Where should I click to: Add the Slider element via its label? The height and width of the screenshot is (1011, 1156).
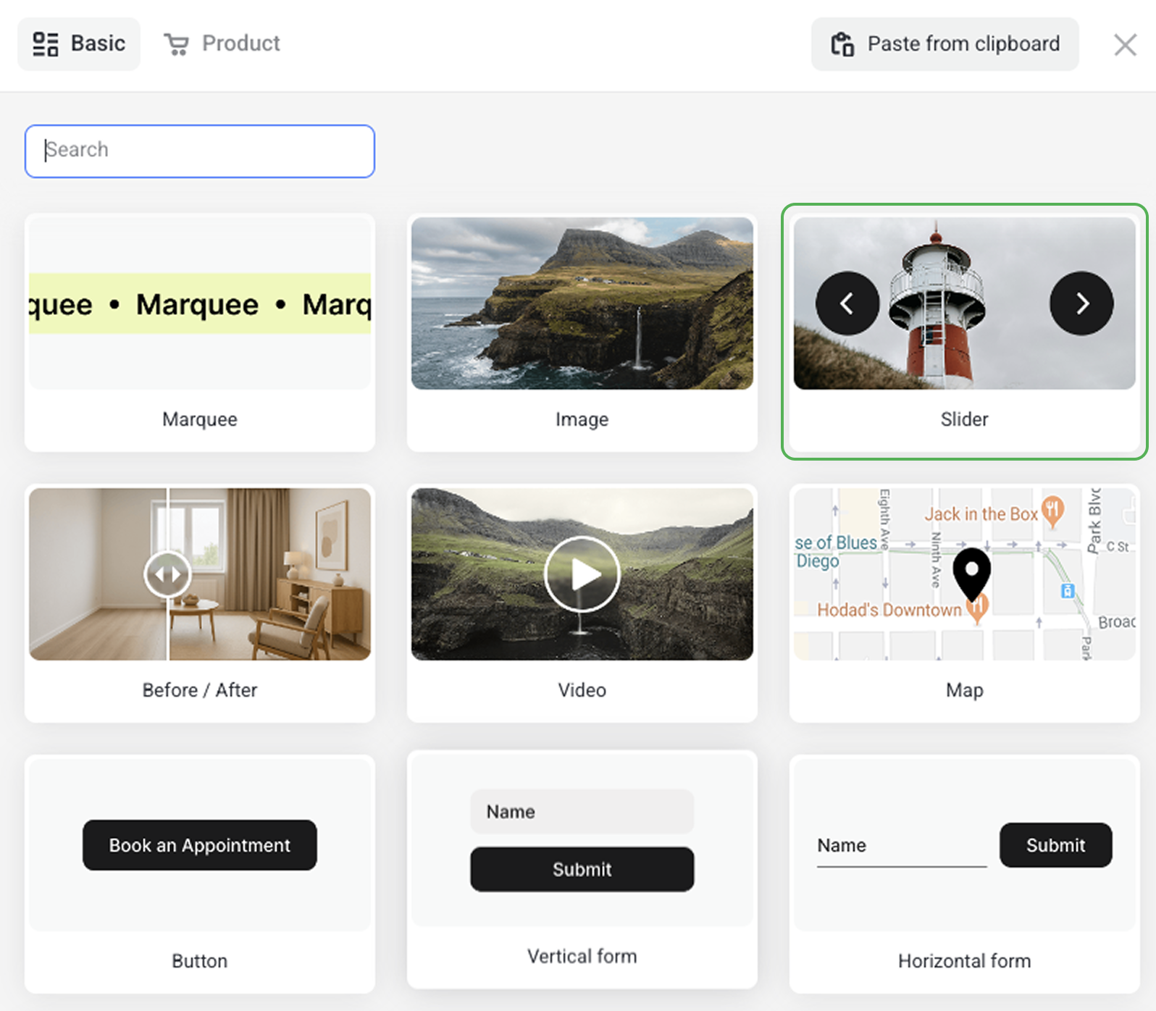coord(963,419)
